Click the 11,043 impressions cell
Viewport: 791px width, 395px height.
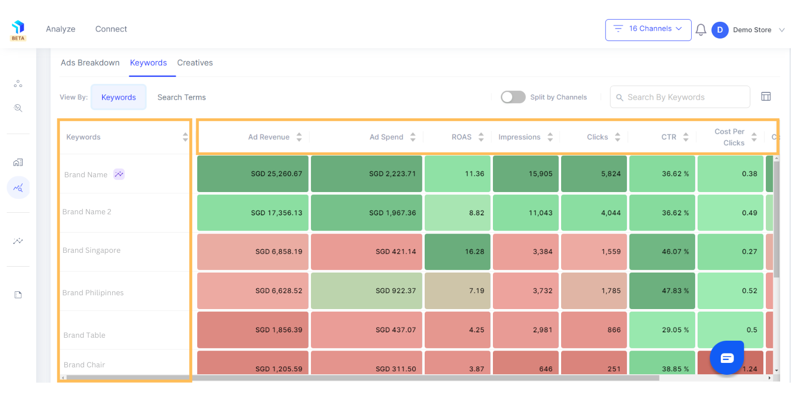click(526, 213)
